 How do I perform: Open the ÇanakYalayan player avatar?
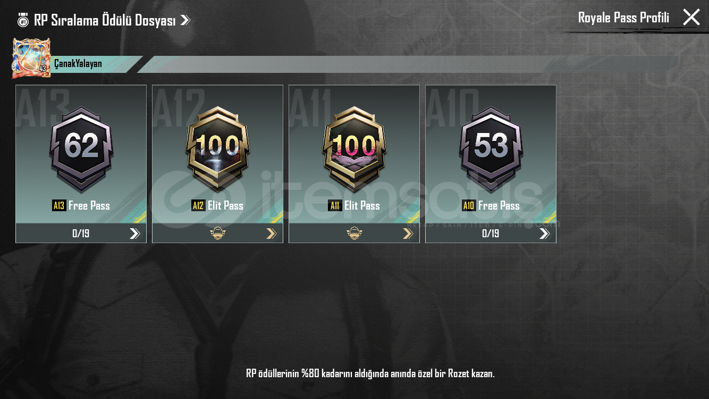[x=31, y=58]
